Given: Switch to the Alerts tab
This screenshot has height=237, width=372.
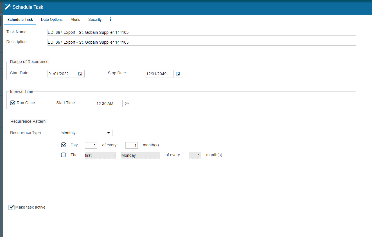Looking at the screenshot, I should pyautogui.click(x=75, y=20).
